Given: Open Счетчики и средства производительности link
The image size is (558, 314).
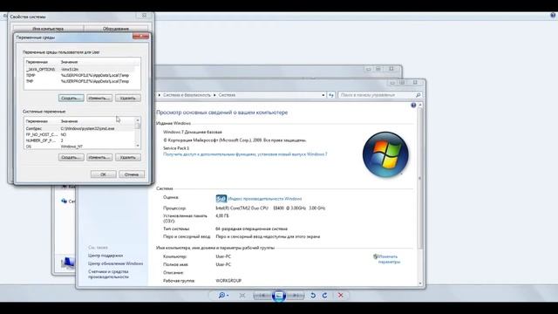Looking at the screenshot, I should (108, 274).
